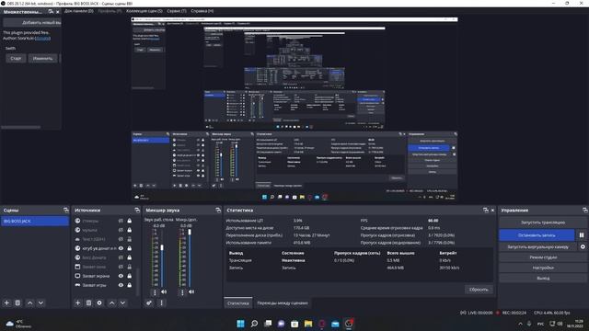Click Изменить in plugin dock
The width and height of the screenshot is (589, 331).
tap(43, 58)
